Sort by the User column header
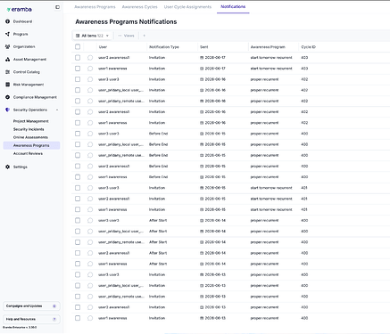This screenshot has height=334, width=390. (103, 47)
